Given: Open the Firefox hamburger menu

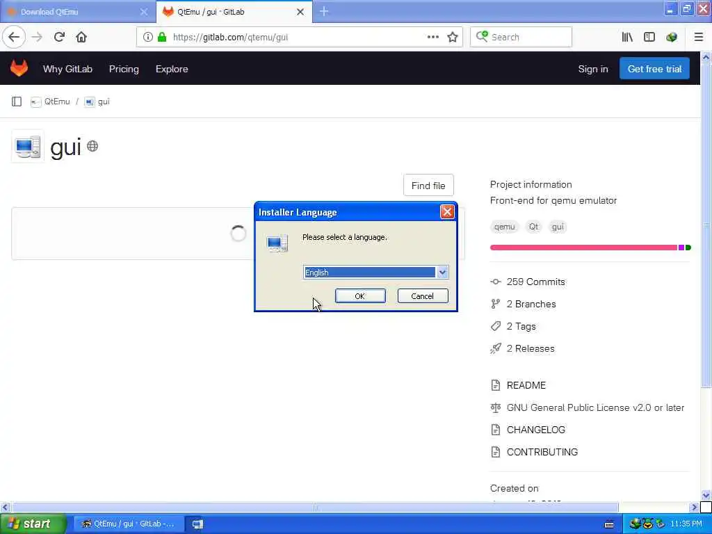Looking at the screenshot, I should (x=699, y=38).
